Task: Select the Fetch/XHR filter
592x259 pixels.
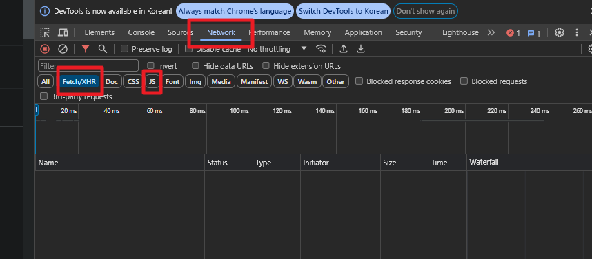Action: pyautogui.click(x=79, y=81)
